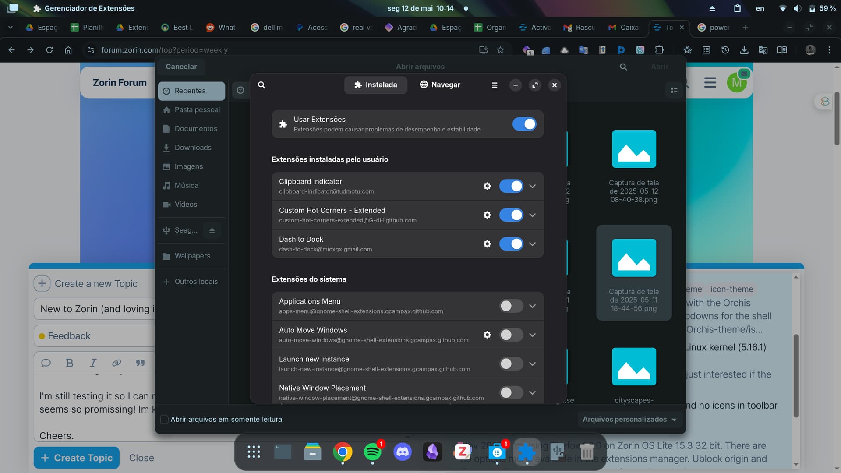841x473 pixels.
Task: Expand Clipboard Indicator details
Action: click(532, 186)
